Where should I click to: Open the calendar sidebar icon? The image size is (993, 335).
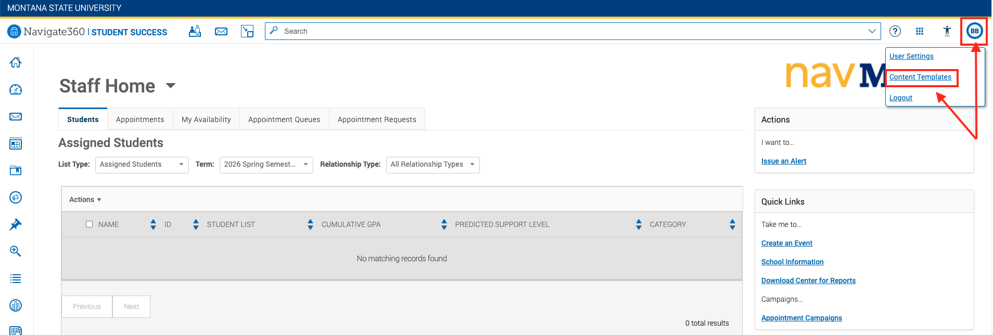[16, 143]
